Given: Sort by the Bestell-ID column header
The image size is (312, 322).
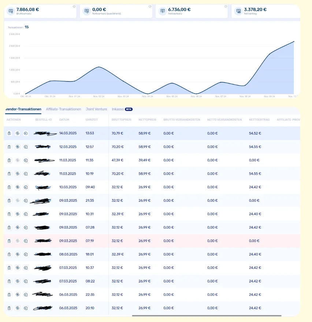Looking at the screenshot, I should pyautogui.click(x=44, y=120).
